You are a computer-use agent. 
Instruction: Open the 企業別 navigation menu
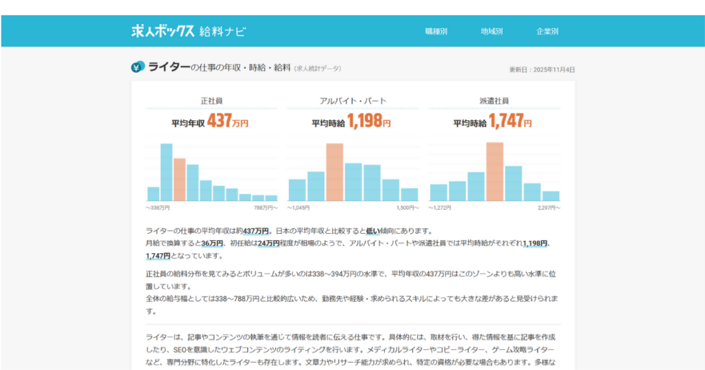[547, 32]
